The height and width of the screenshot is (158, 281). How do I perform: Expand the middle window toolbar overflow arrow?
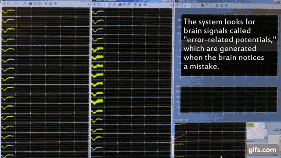coord(171,5)
